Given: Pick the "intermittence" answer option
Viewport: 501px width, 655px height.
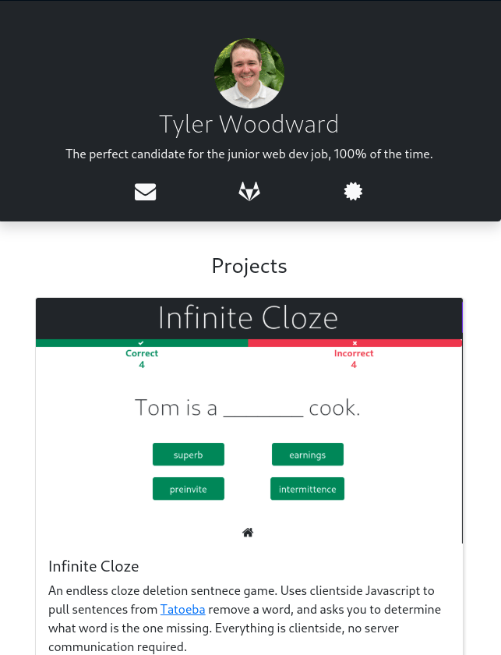Looking at the screenshot, I should point(307,489).
